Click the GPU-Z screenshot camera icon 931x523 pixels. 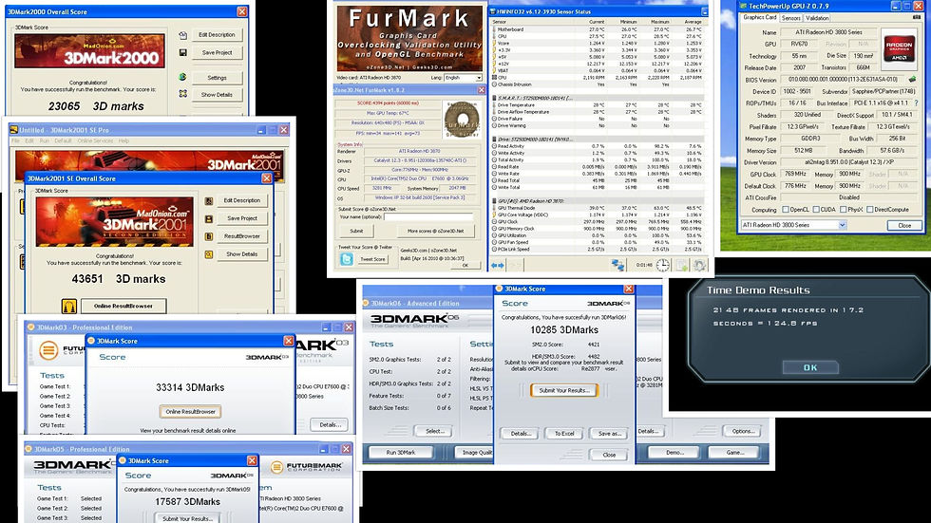click(x=917, y=18)
